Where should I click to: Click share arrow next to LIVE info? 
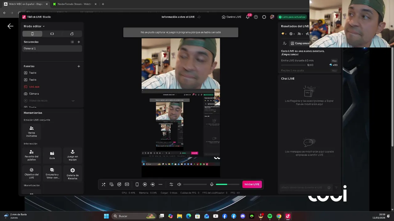tap(199, 17)
